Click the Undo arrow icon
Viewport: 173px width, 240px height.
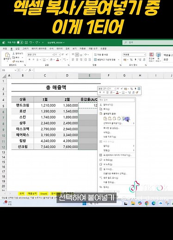(x=31, y=42)
